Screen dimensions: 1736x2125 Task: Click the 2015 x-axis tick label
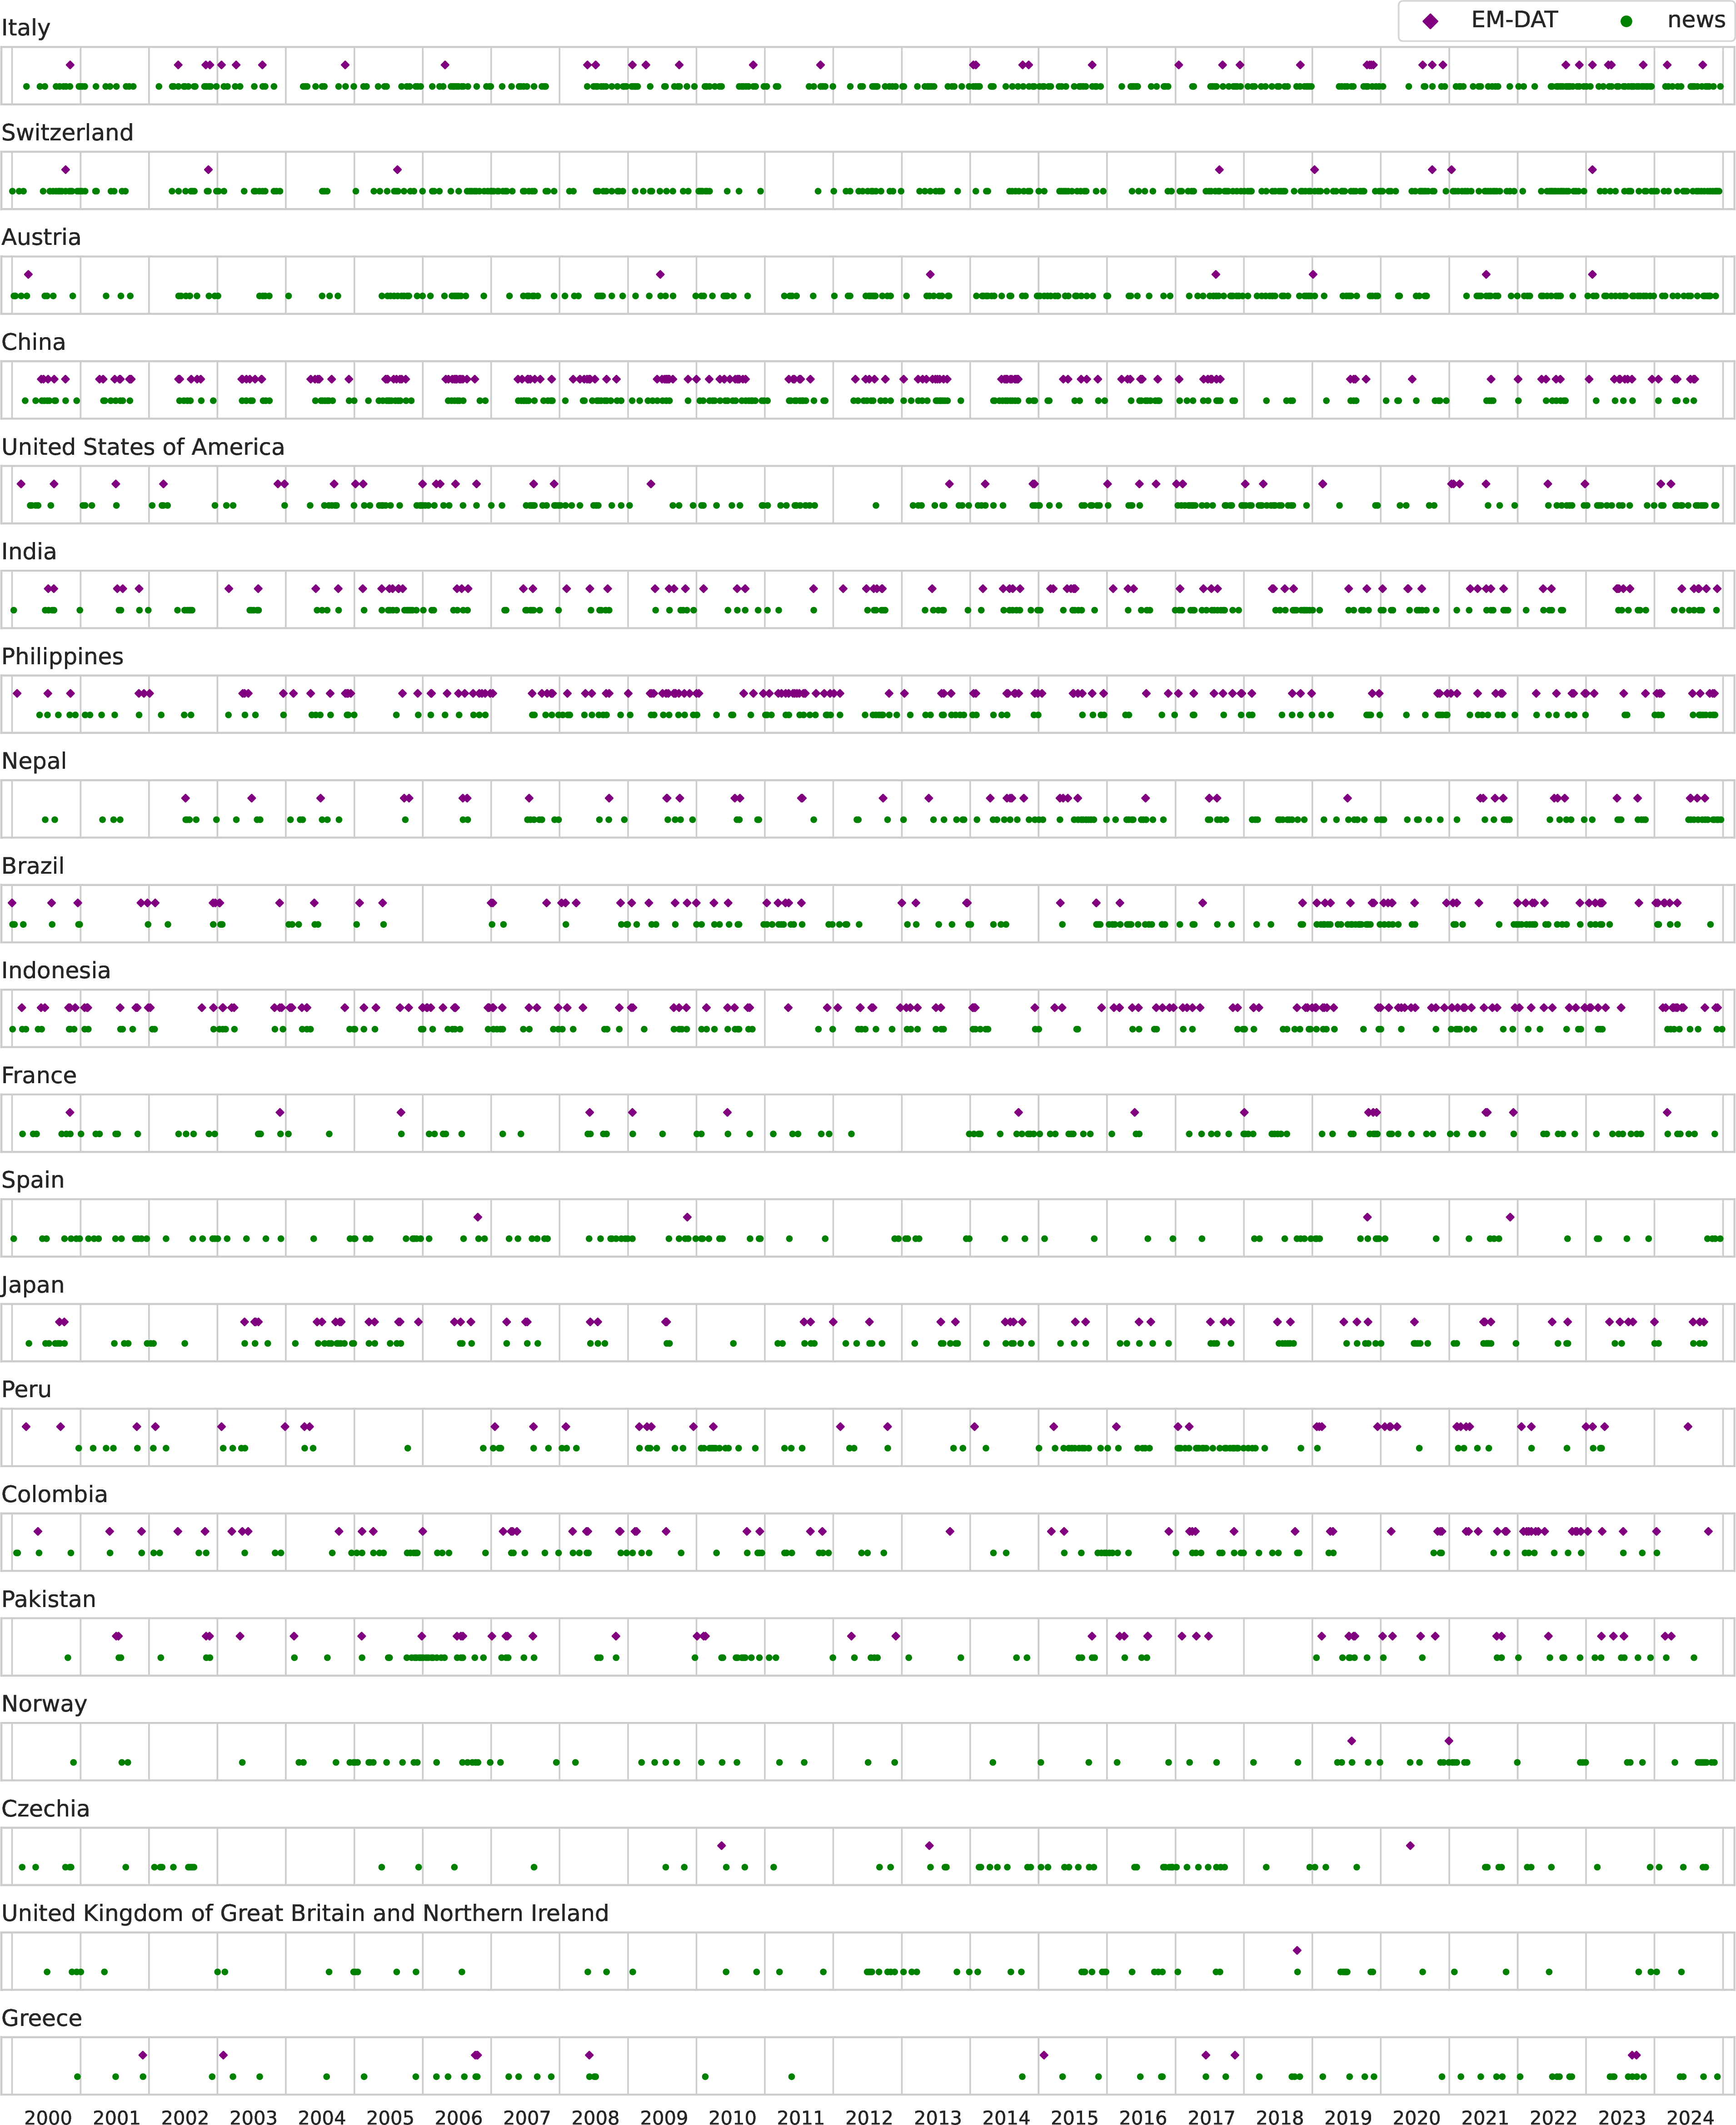tap(1075, 2117)
